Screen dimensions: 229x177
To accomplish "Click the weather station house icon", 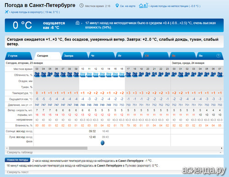I will pos(143,5).
